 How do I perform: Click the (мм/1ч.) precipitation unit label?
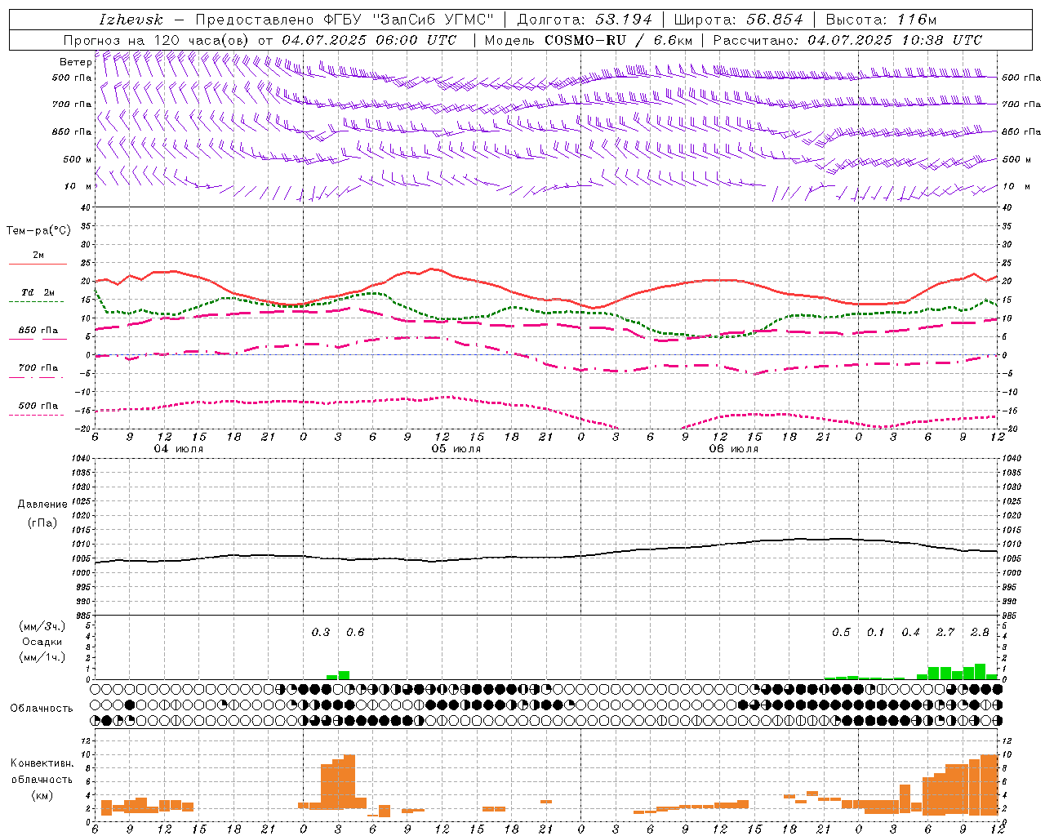click(x=42, y=657)
